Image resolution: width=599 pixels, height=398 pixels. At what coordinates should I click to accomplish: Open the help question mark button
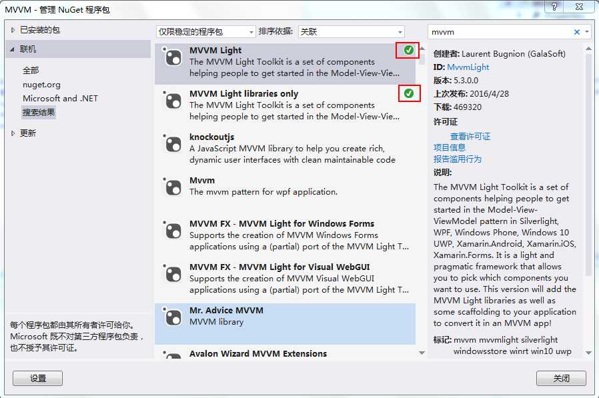click(x=554, y=6)
